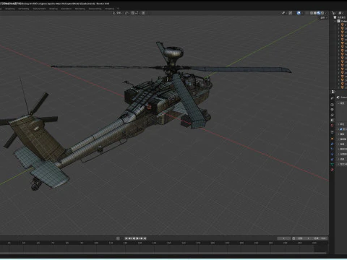Open the overlays dropdown arrow

coord(302,13)
